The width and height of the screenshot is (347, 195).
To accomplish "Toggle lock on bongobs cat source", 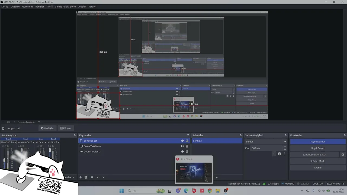I will pyautogui.click(x=187, y=141).
